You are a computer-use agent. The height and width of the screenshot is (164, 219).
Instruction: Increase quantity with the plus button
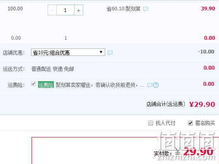coord(79,10)
